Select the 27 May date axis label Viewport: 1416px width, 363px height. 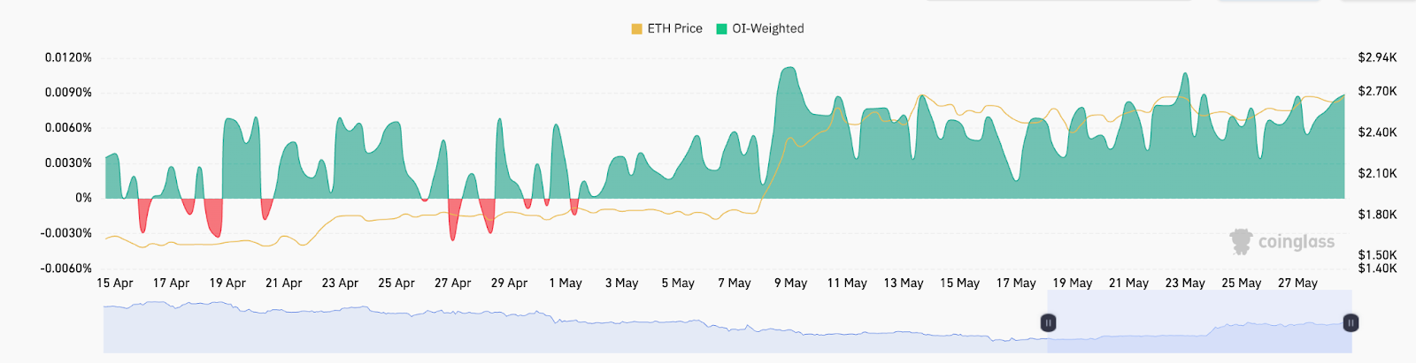point(1297,283)
